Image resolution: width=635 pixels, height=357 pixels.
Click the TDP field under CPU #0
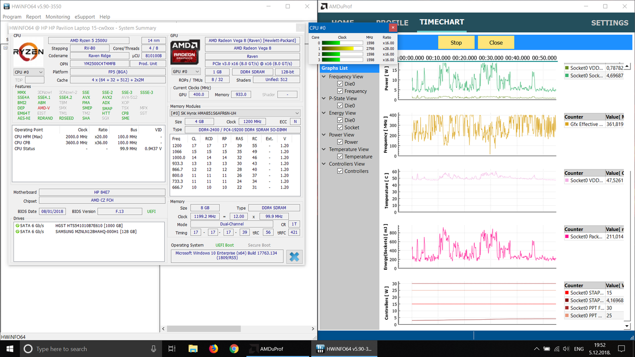pyautogui.click(x=35, y=80)
